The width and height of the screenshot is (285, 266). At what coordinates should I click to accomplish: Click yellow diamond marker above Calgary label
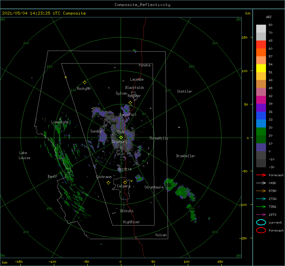coord(125,182)
